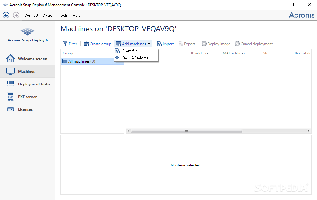Click the Cancel deployment icon

[237, 44]
